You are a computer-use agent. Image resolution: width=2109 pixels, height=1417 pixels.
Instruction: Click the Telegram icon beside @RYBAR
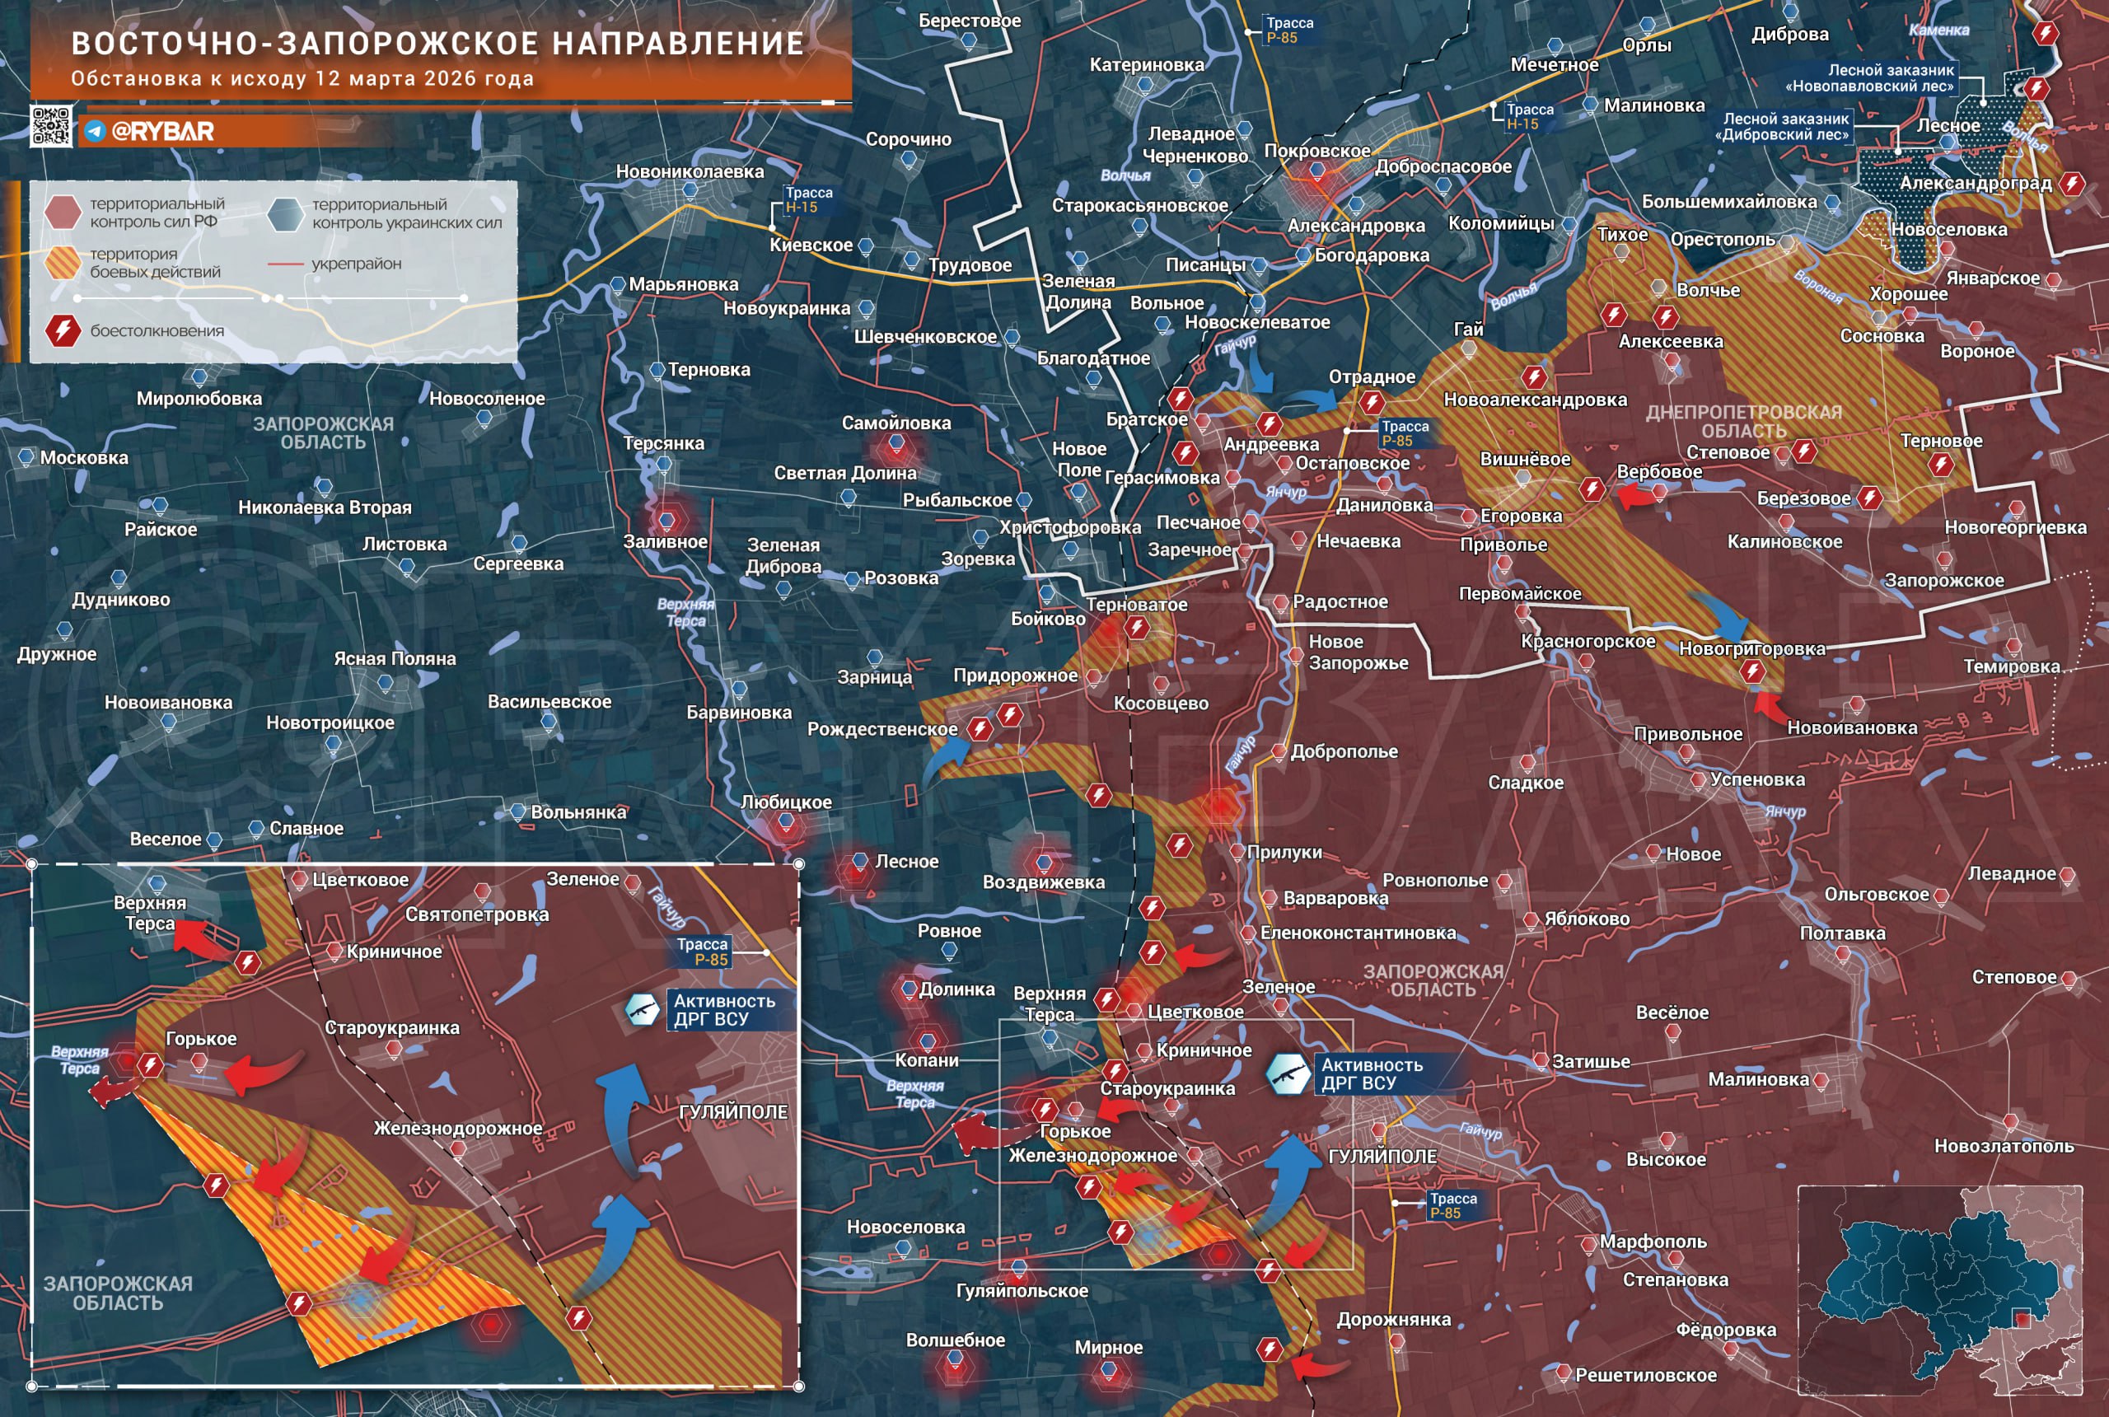pyautogui.click(x=95, y=131)
